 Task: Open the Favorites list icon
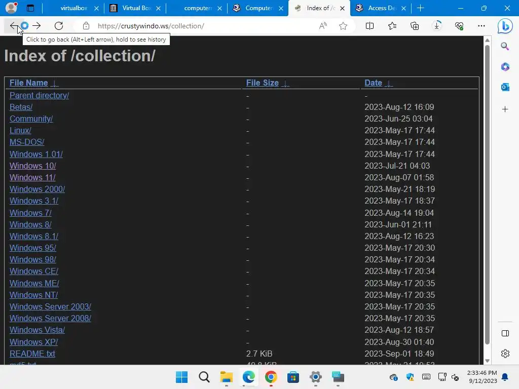tap(392, 26)
